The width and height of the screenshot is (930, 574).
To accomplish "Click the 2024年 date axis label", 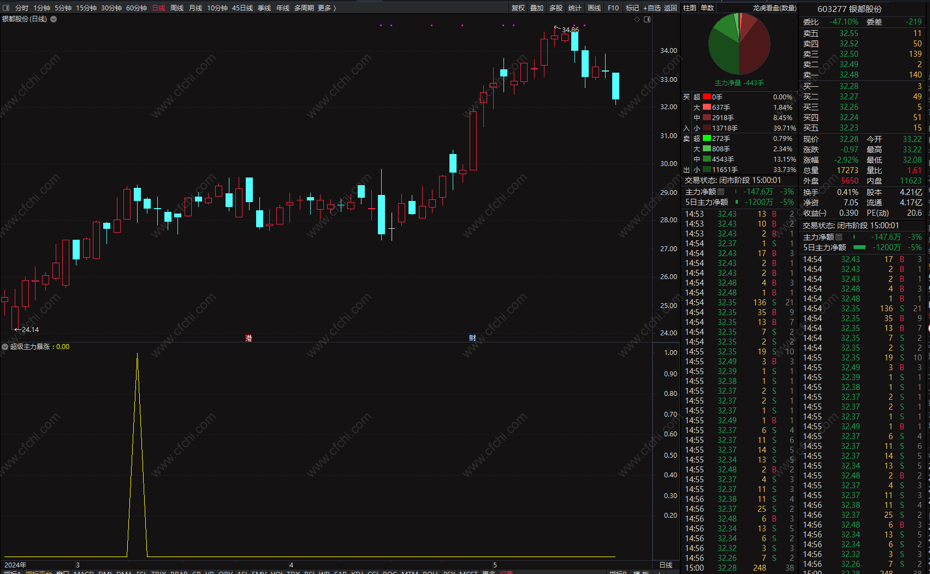I will tap(15, 565).
